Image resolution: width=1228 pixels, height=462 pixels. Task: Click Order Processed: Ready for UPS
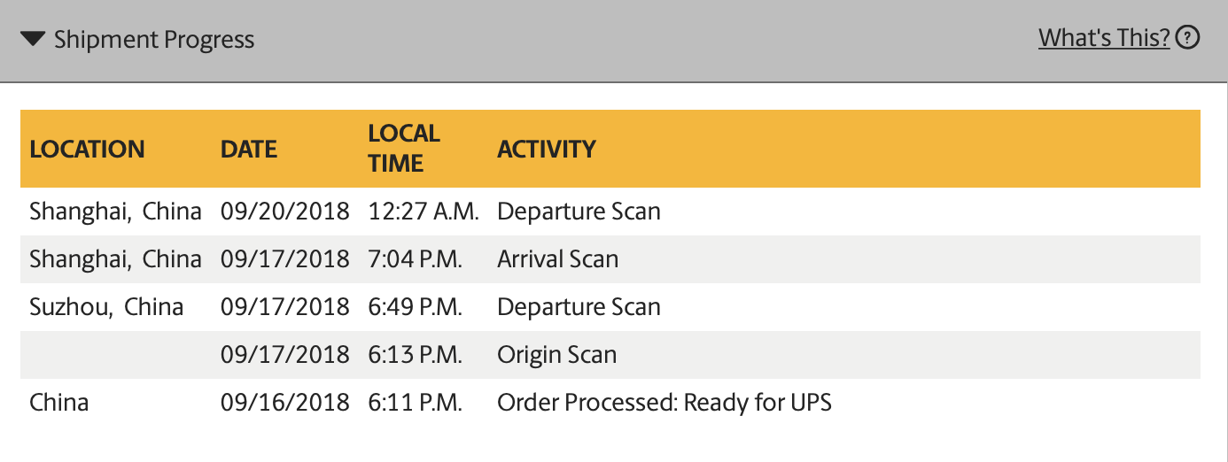point(665,403)
